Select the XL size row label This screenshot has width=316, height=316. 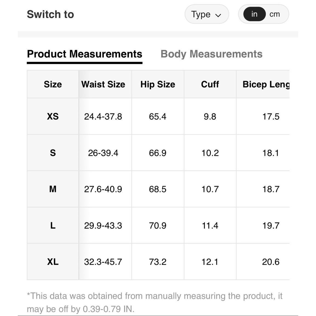point(53,262)
